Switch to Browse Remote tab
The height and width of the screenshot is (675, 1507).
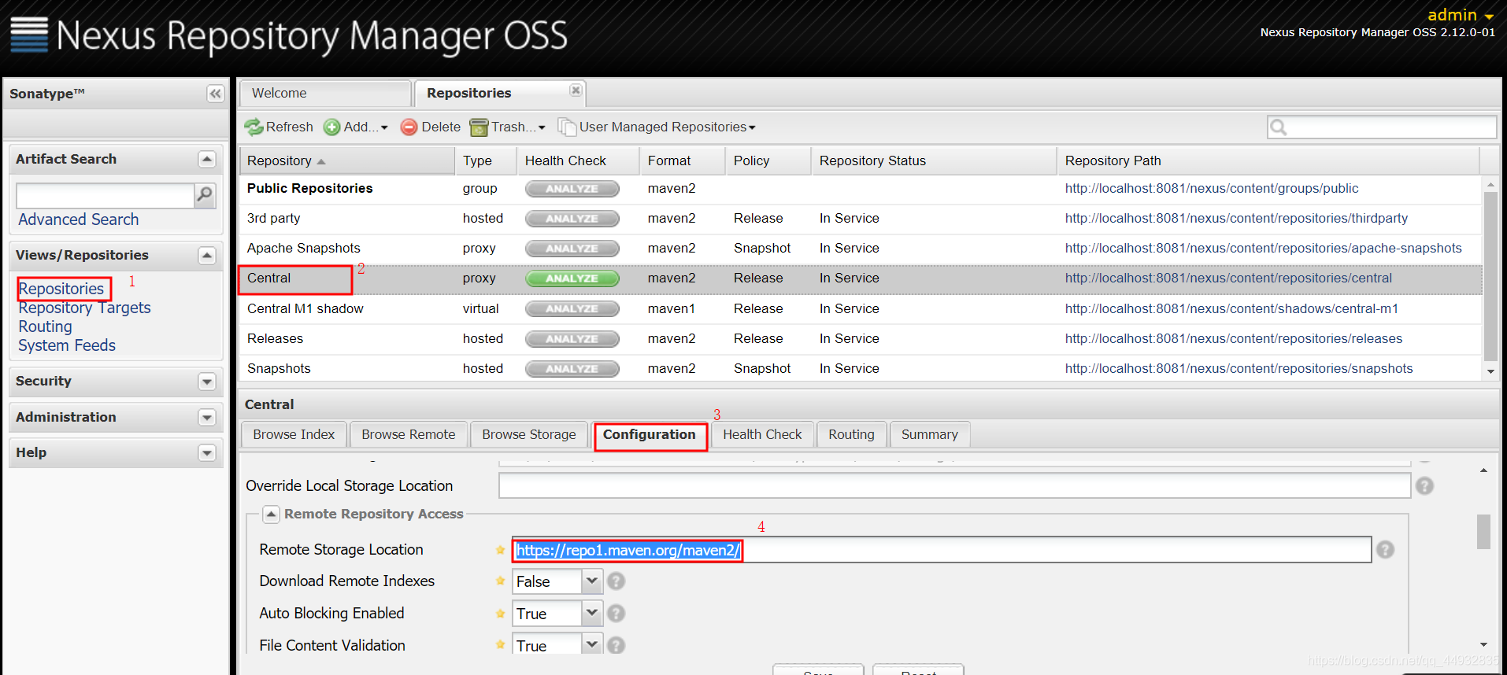[x=409, y=434]
